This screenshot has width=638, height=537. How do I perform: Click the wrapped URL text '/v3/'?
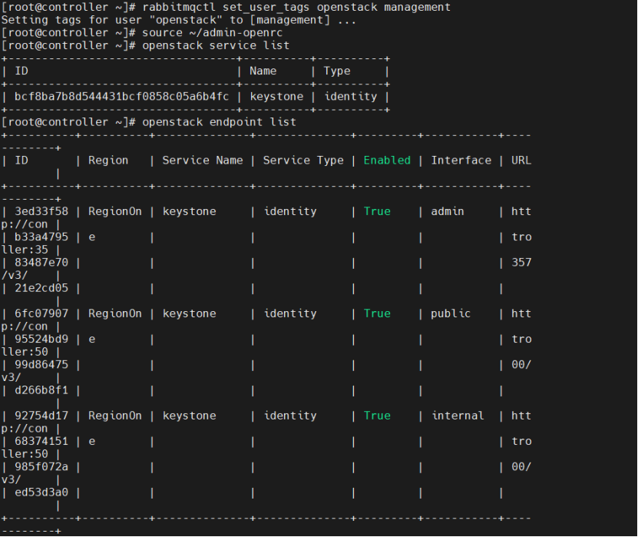[15, 275]
